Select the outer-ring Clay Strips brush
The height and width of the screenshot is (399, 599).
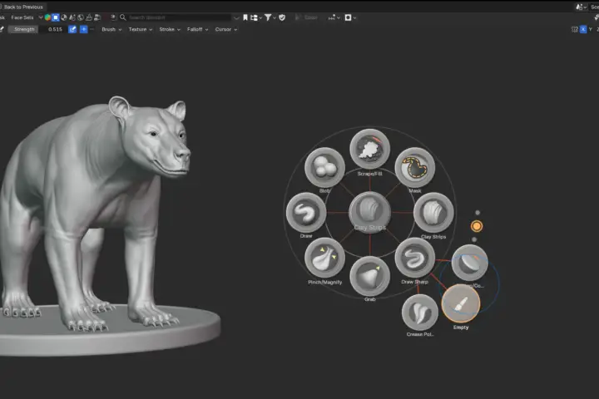(x=433, y=212)
